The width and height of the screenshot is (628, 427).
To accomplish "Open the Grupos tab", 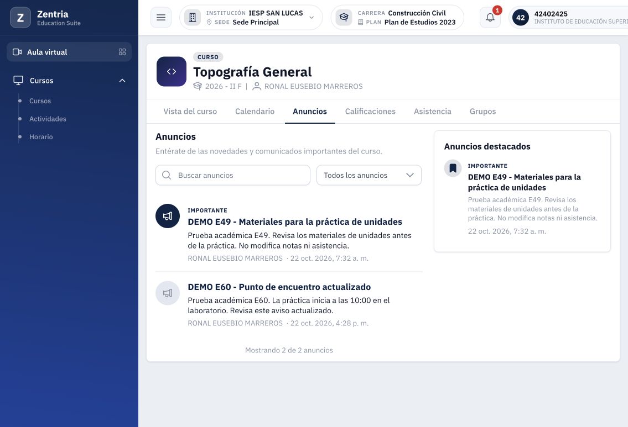I will click(x=482, y=112).
